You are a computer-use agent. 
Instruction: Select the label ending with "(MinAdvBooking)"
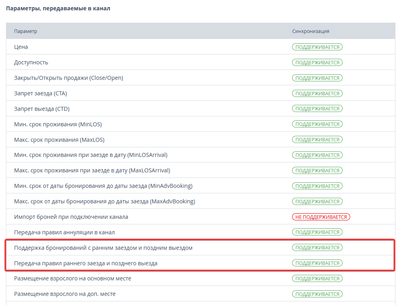[x=103, y=186]
